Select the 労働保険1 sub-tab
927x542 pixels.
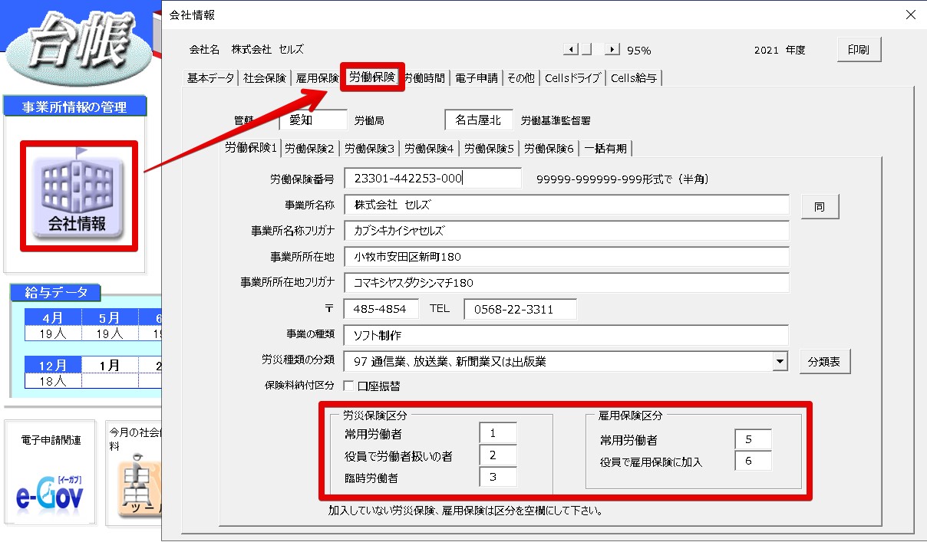pyautogui.click(x=251, y=147)
